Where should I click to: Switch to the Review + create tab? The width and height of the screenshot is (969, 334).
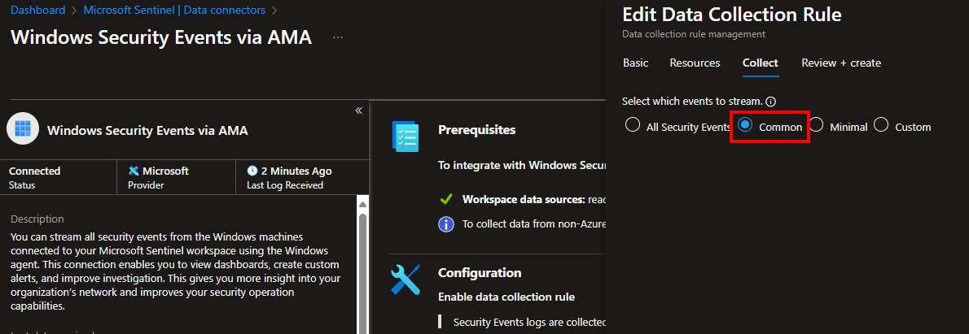pyautogui.click(x=841, y=63)
